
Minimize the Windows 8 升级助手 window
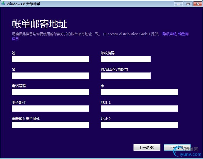[x=178, y=4]
